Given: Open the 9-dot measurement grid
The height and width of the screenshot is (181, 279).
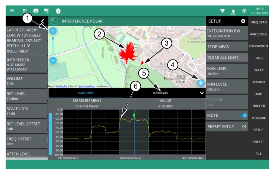Looking at the screenshot, I should click(x=26, y=10).
